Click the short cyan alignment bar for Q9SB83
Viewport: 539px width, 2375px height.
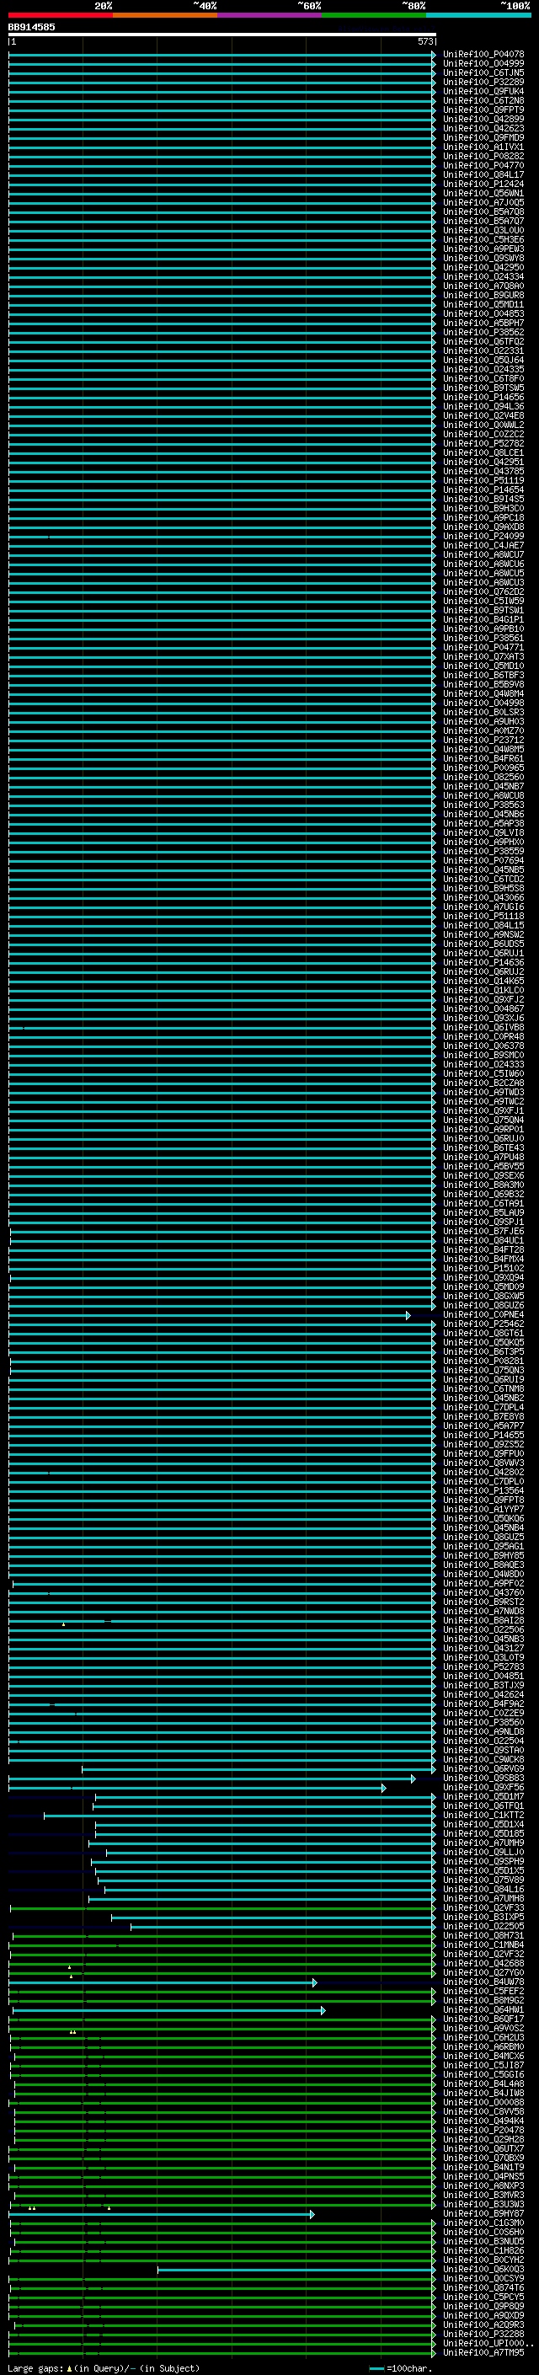pos(212,1779)
